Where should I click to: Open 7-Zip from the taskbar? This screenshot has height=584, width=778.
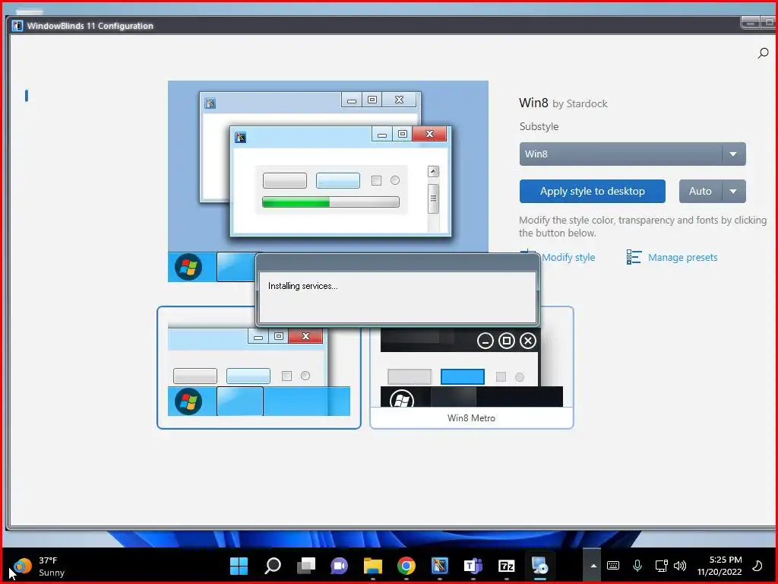(x=507, y=566)
